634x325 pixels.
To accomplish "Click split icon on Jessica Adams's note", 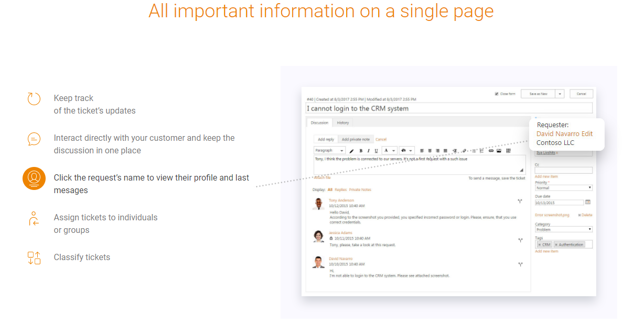I will [520, 240].
